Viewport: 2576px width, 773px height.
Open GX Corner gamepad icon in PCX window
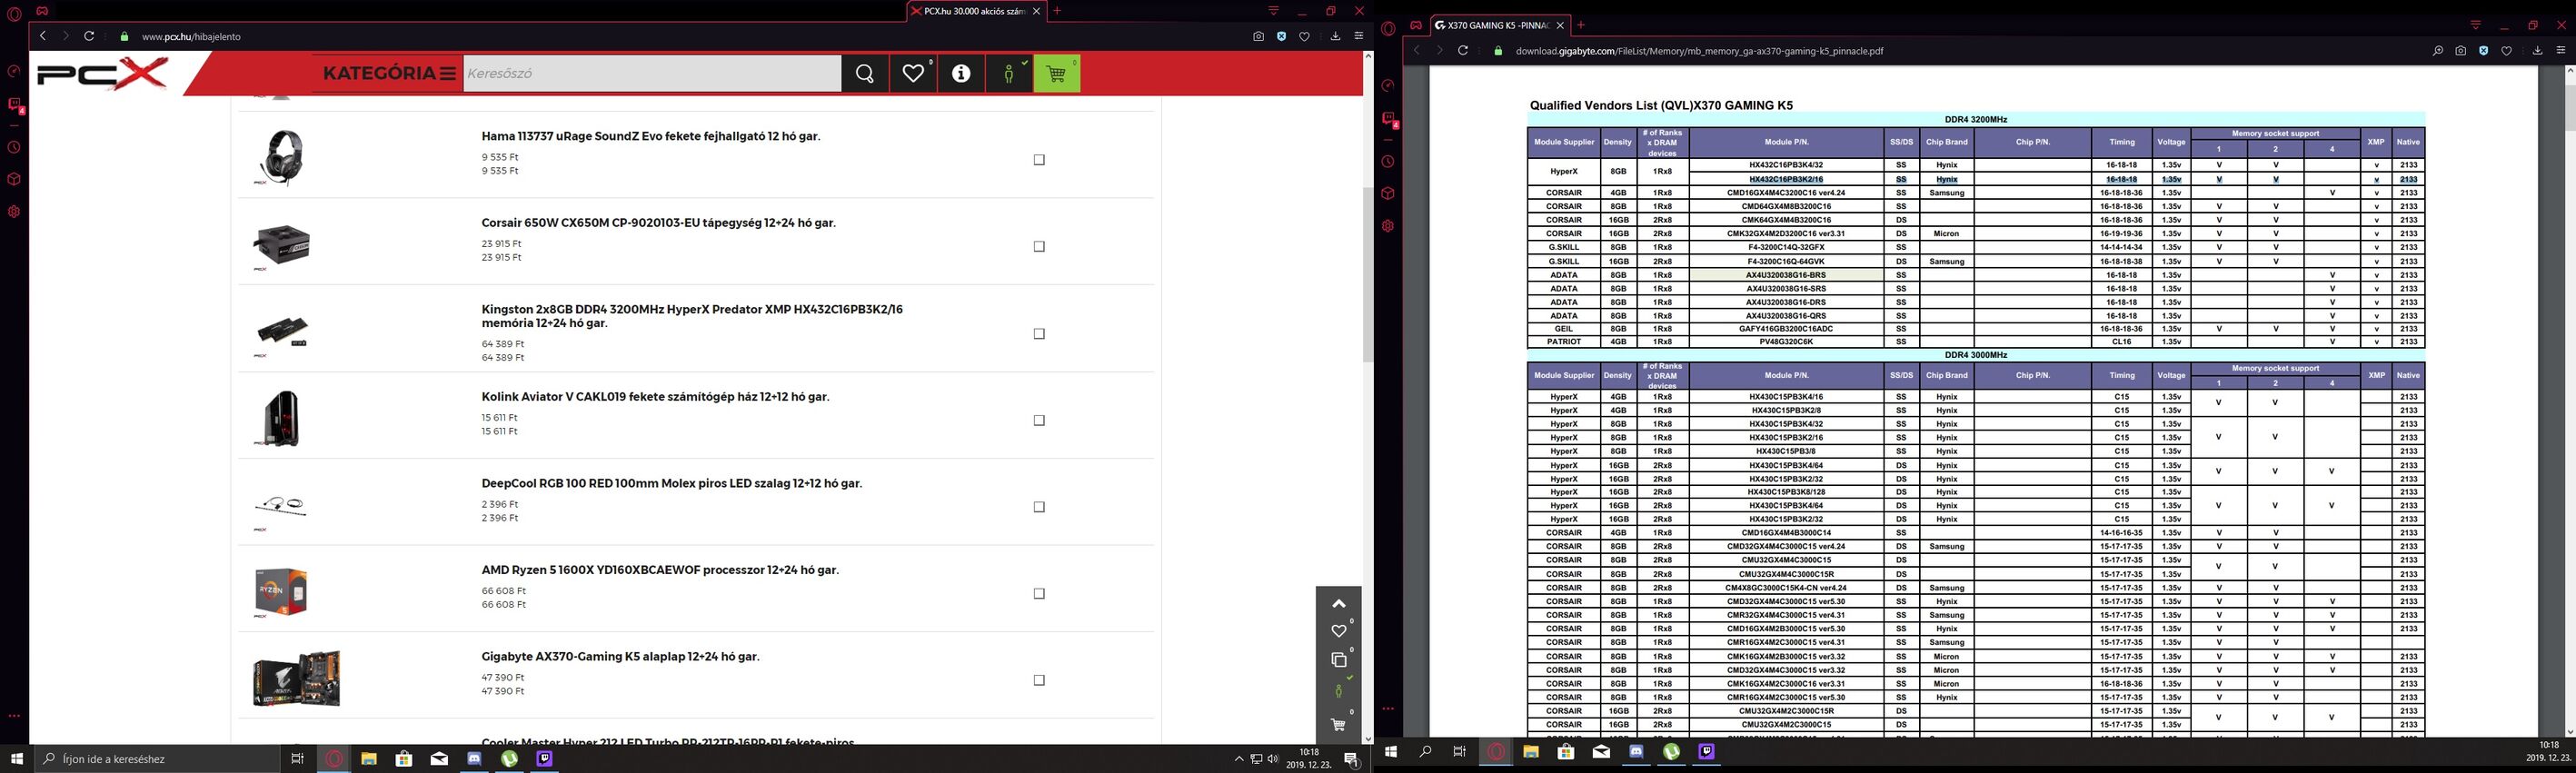[42, 11]
